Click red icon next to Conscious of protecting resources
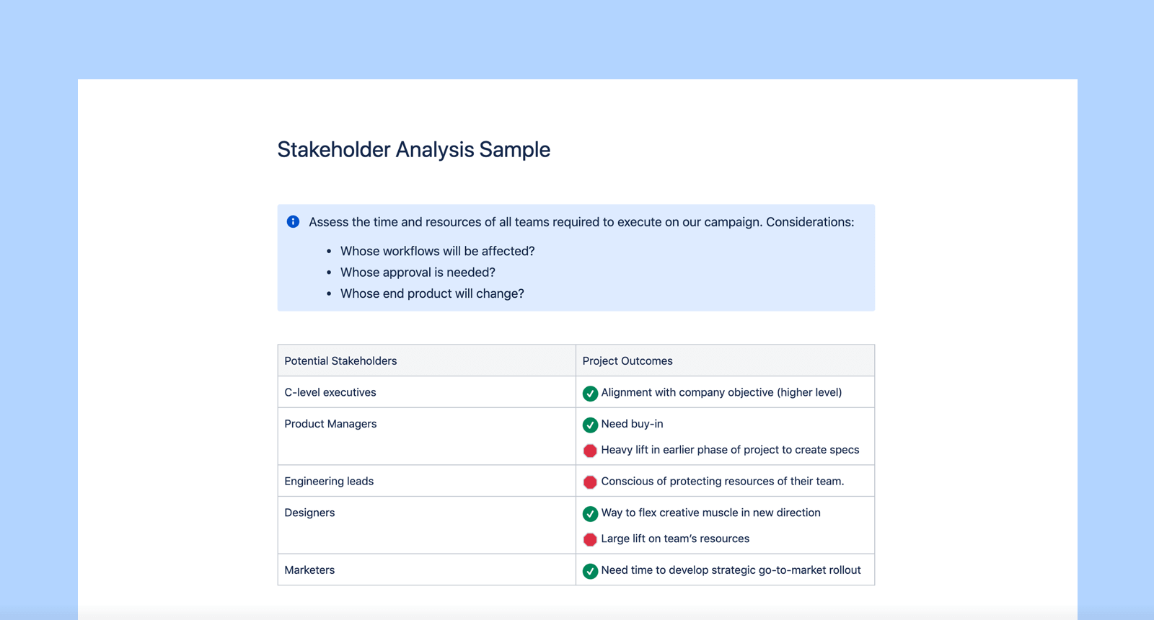This screenshot has width=1154, height=620. 590,482
